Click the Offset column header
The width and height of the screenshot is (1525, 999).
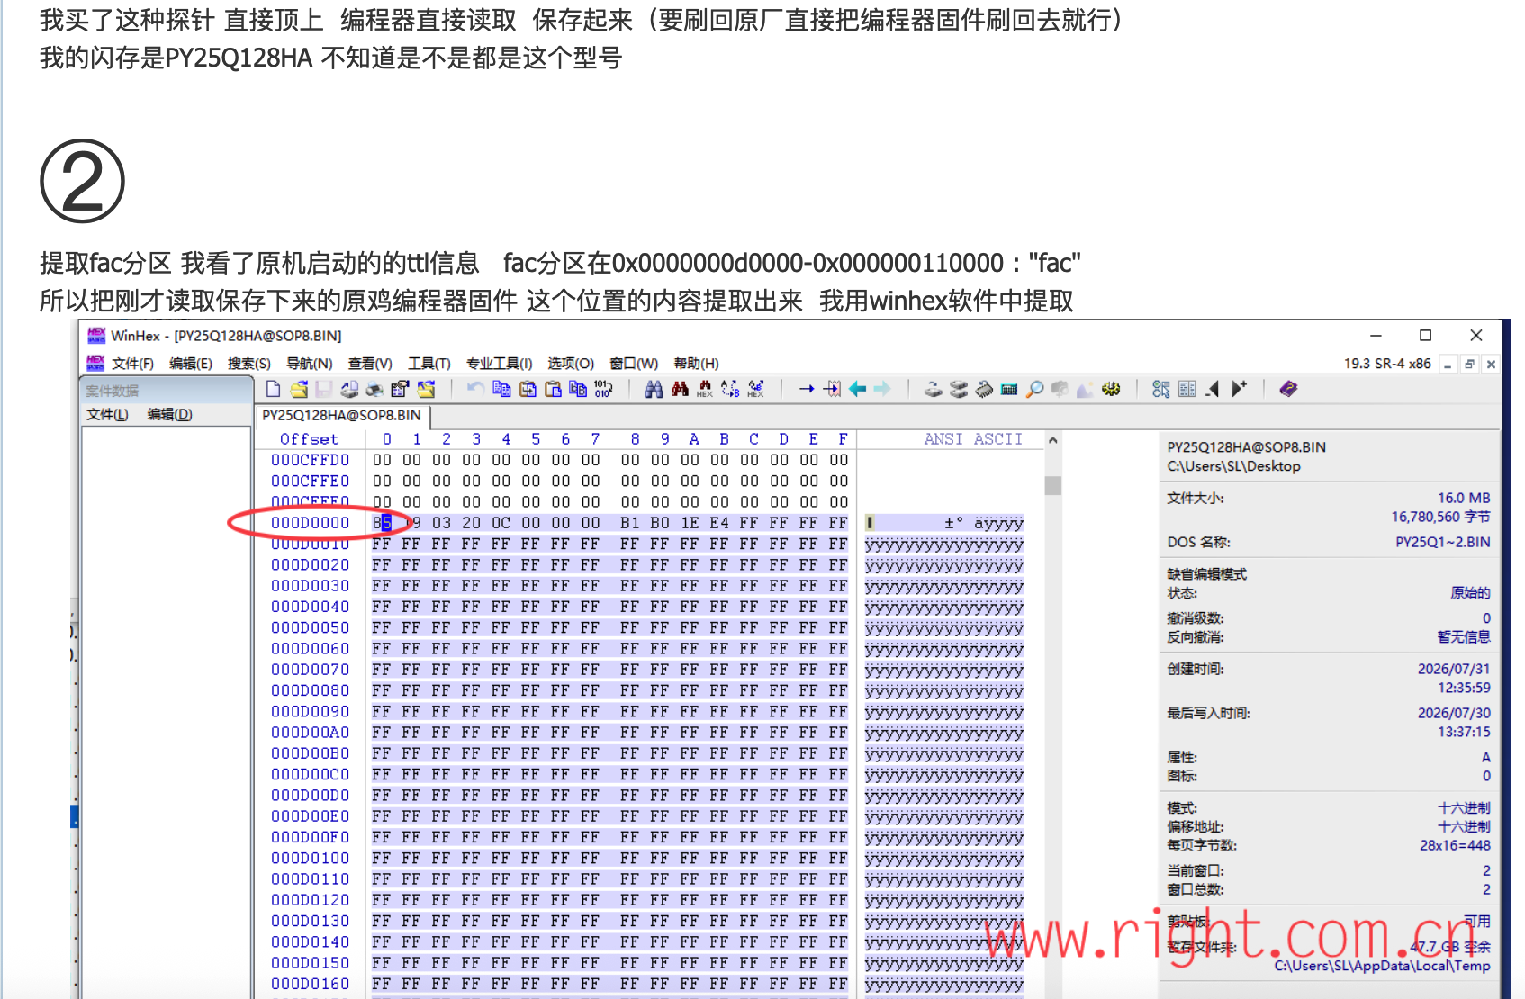click(309, 439)
